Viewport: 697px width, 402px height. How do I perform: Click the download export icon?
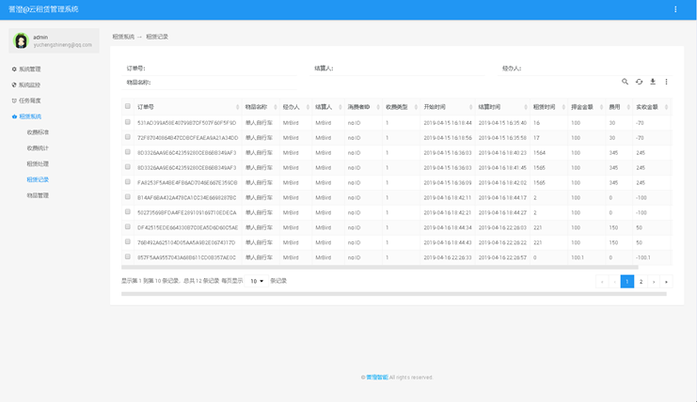[x=653, y=82]
